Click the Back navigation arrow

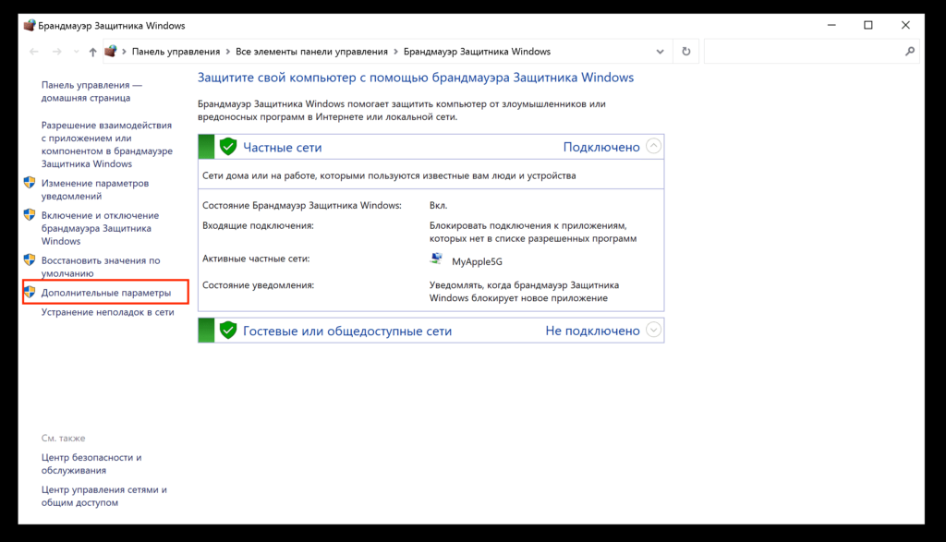coord(34,52)
